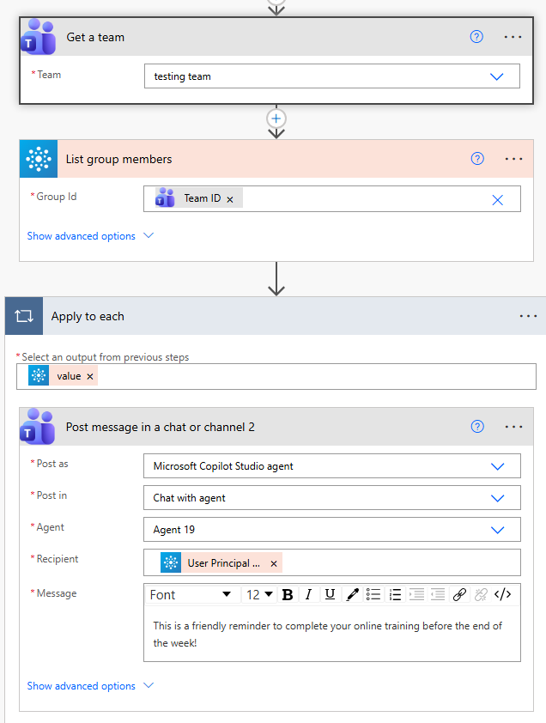
Task: Toggle bold formatting in message editor
Action: click(x=288, y=595)
